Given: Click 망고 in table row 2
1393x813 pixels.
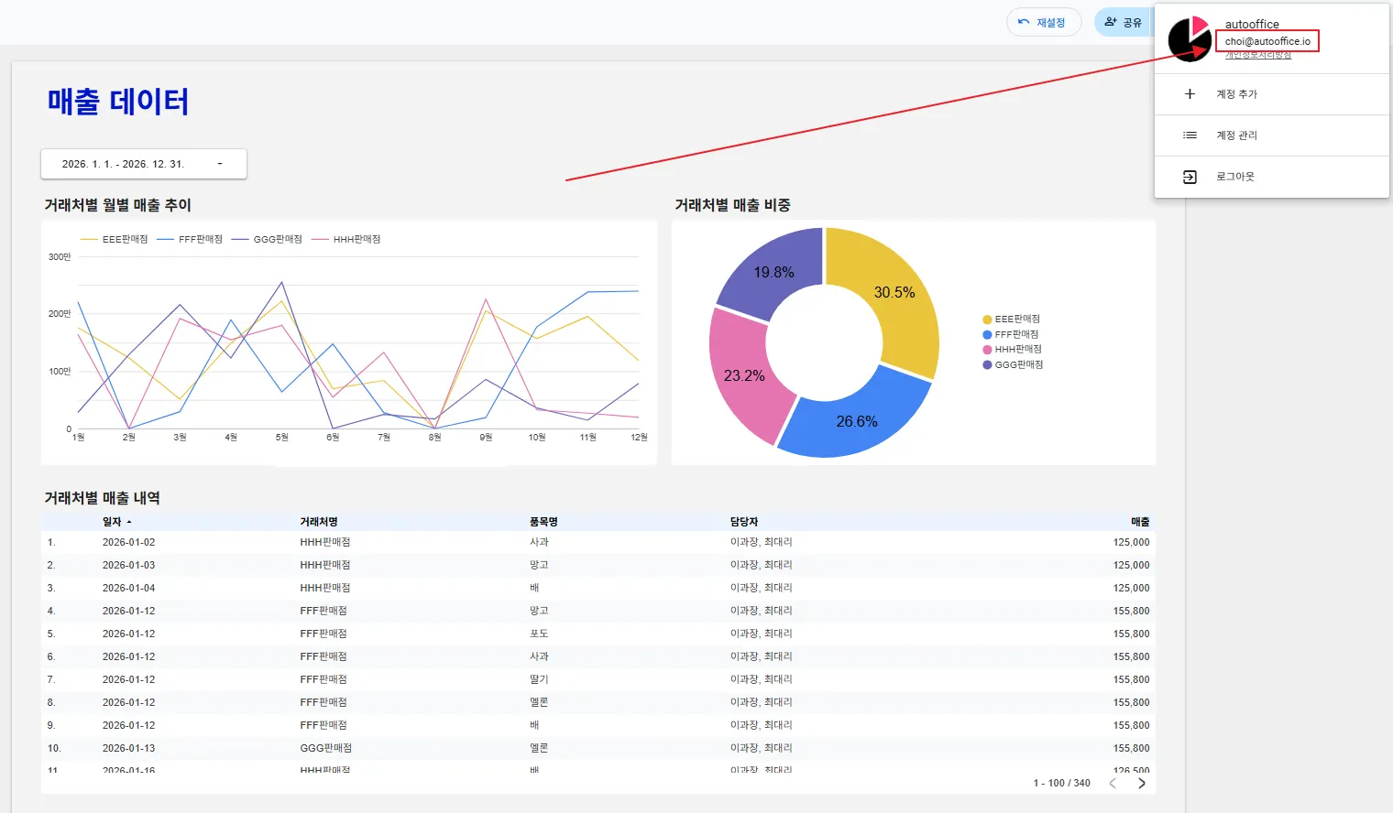Looking at the screenshot, I should coord(539,565).
